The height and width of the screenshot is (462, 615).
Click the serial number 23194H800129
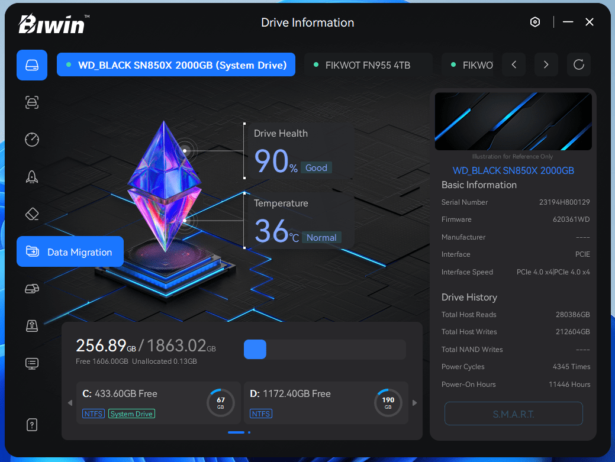tap(565, 202)
